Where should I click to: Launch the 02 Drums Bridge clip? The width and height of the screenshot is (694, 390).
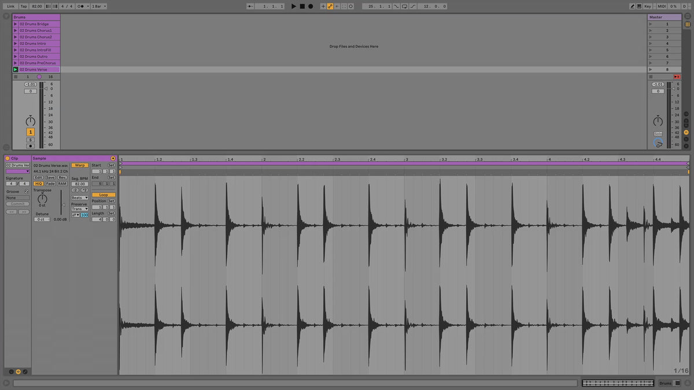[x=16, y=24]
